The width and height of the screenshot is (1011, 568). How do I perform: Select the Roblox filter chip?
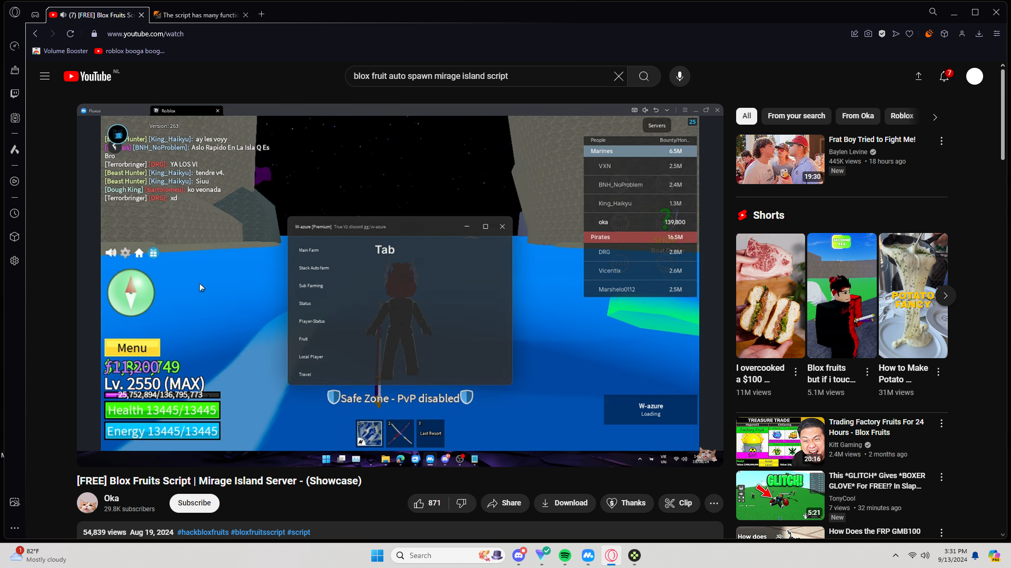[x=902, y=116]
